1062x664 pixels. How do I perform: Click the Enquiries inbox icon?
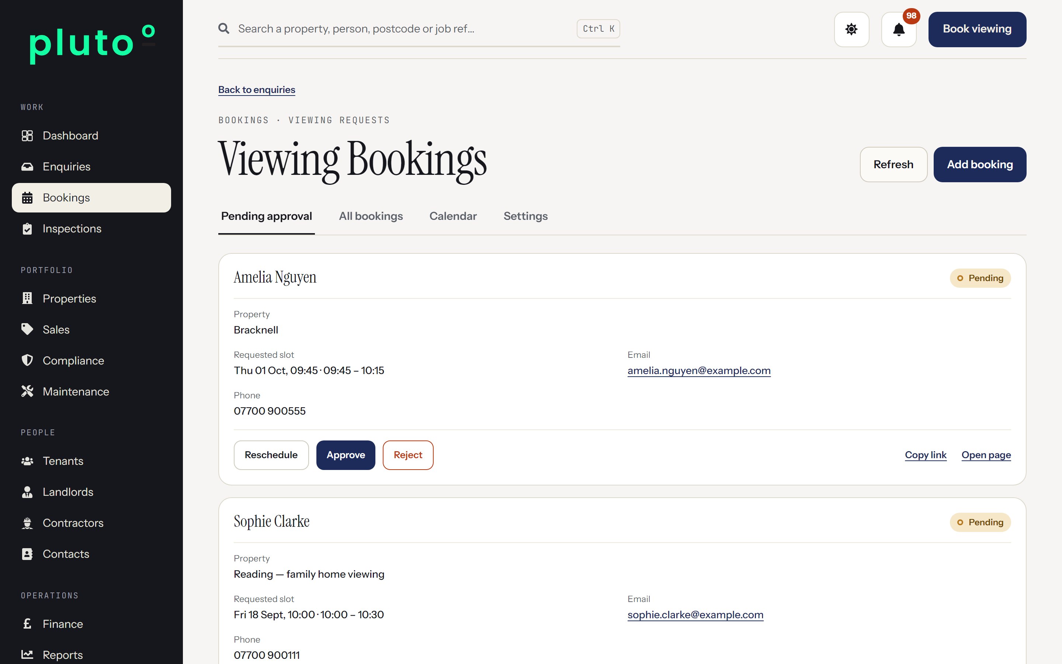pos(27,166)
